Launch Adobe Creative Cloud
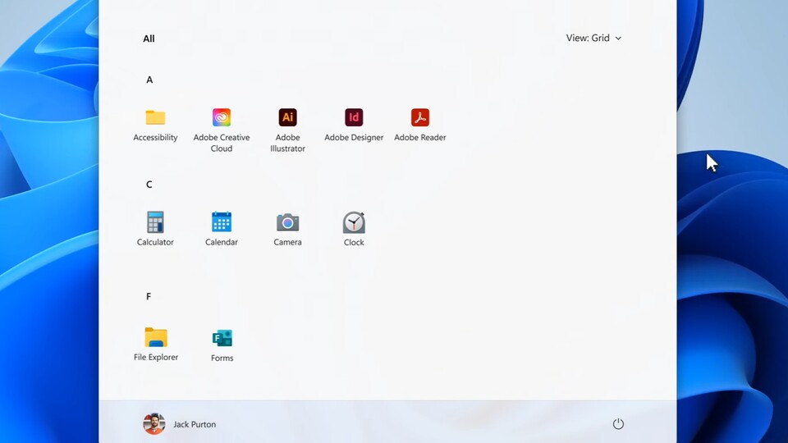 pos(222,118)
